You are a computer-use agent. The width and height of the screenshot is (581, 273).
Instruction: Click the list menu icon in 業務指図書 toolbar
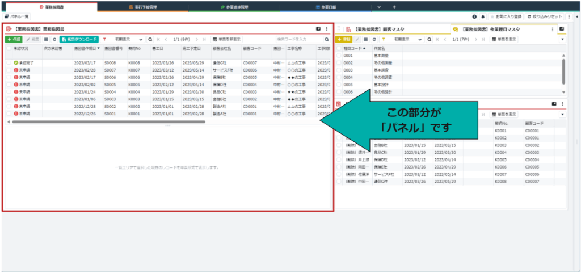pyautogui.click(x=46, y=40)
